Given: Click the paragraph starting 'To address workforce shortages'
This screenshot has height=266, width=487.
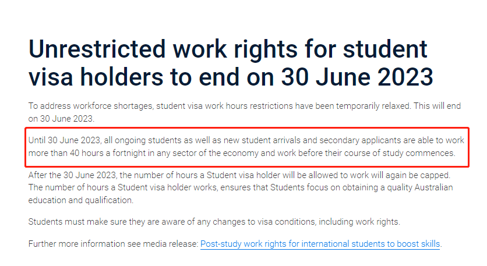Looking at the screenshot, I should [x=245, y=112].
